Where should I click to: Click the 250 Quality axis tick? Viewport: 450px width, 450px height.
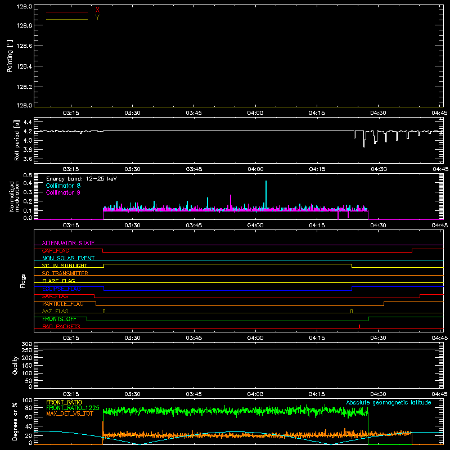[x=27, y=350]
